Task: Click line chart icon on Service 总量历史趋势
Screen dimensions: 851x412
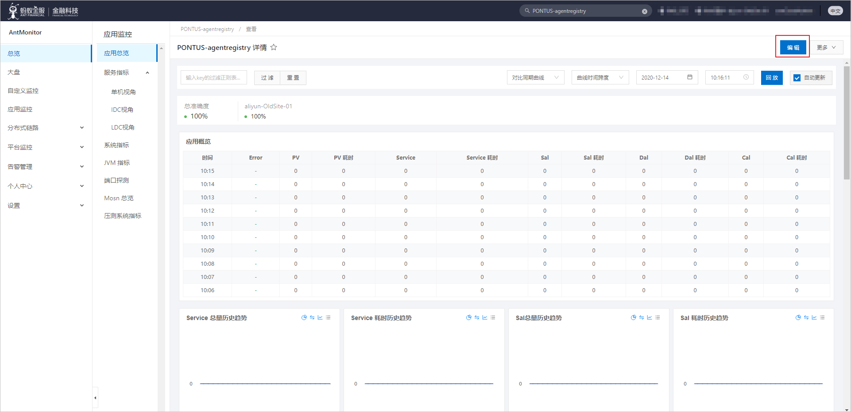Action: pyautogui.click(x=320, y=317)
